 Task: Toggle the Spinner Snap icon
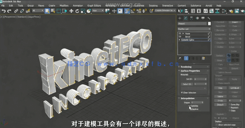(145, 11)
